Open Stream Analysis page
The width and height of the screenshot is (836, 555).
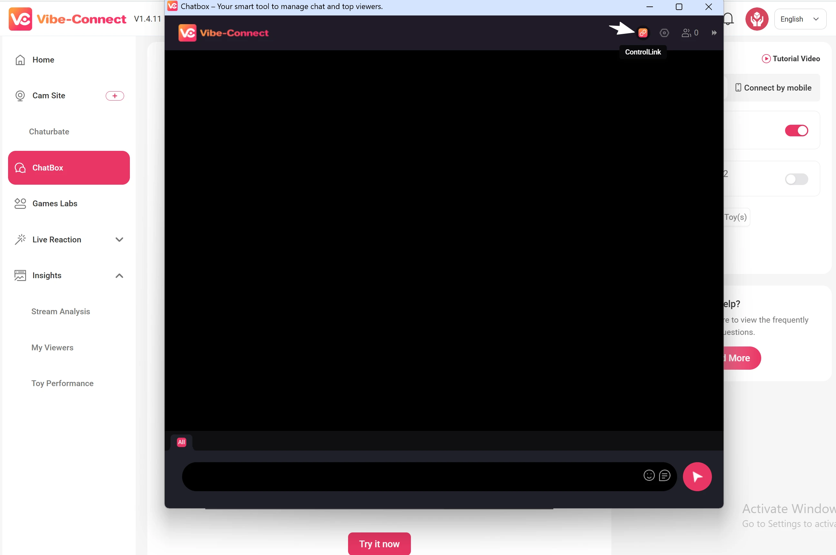(61, 311)
